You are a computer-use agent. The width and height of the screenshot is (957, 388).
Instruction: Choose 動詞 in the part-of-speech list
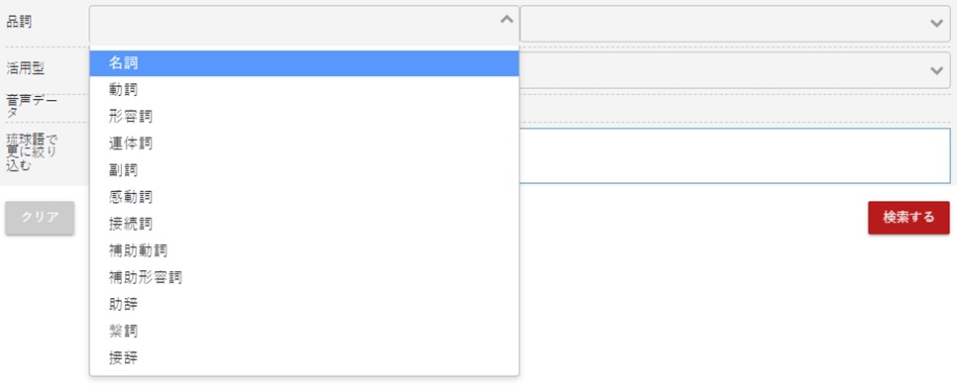(x=303, y=89)
